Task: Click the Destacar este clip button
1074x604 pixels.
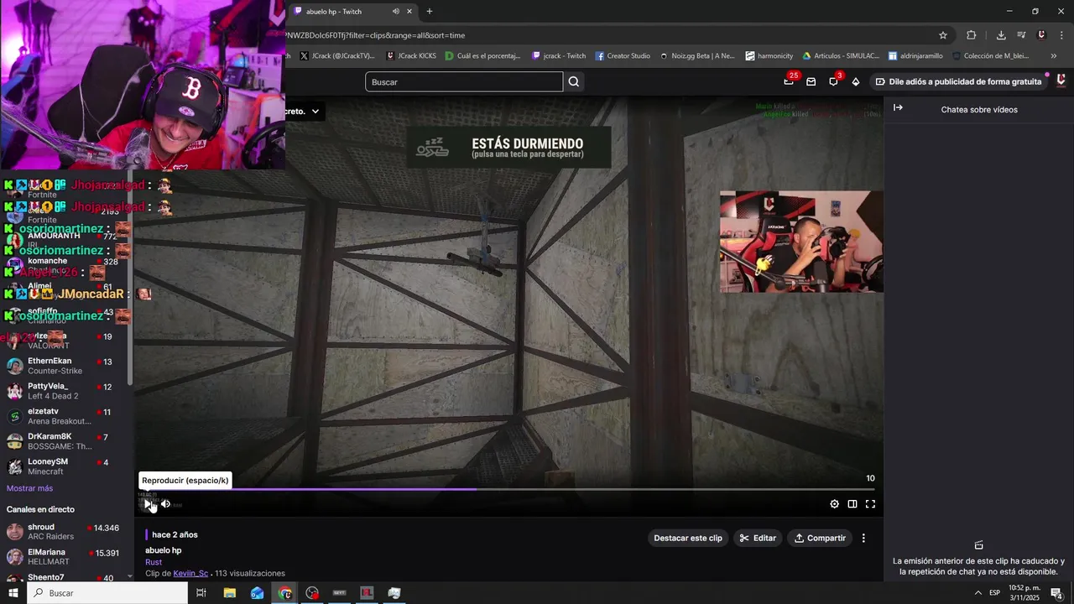Action: point(688,538)
